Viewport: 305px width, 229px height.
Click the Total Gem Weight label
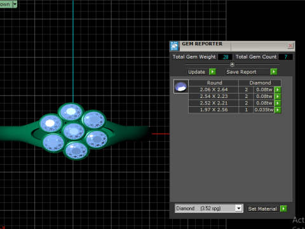point(194,57)
